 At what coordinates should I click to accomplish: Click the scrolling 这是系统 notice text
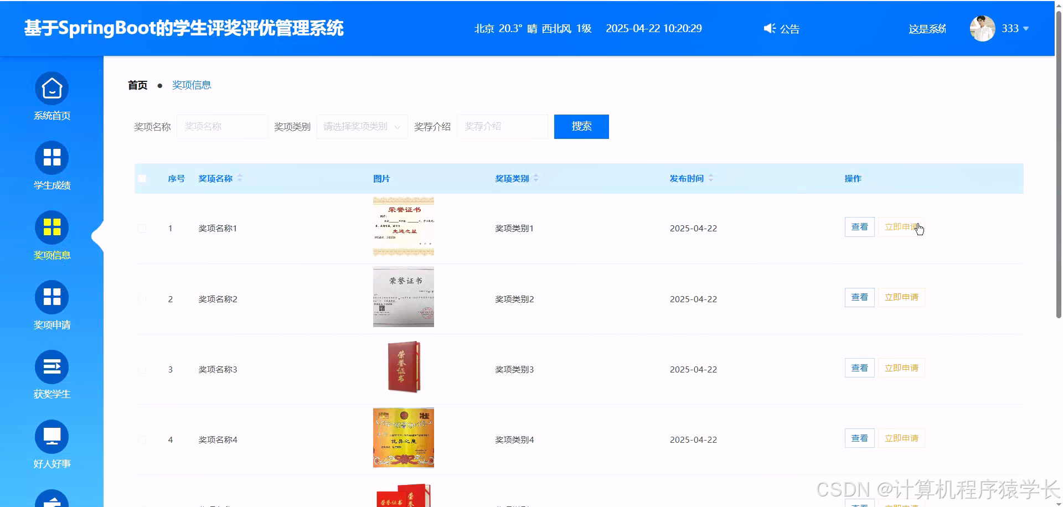pyautogui.click(x=927, y=29)
